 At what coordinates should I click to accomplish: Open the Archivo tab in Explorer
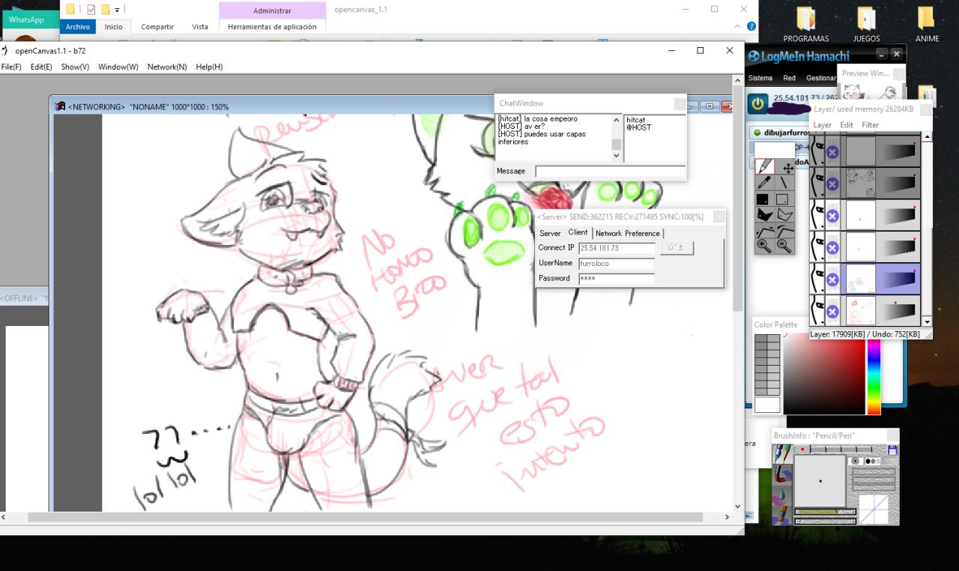coord(77,27)
